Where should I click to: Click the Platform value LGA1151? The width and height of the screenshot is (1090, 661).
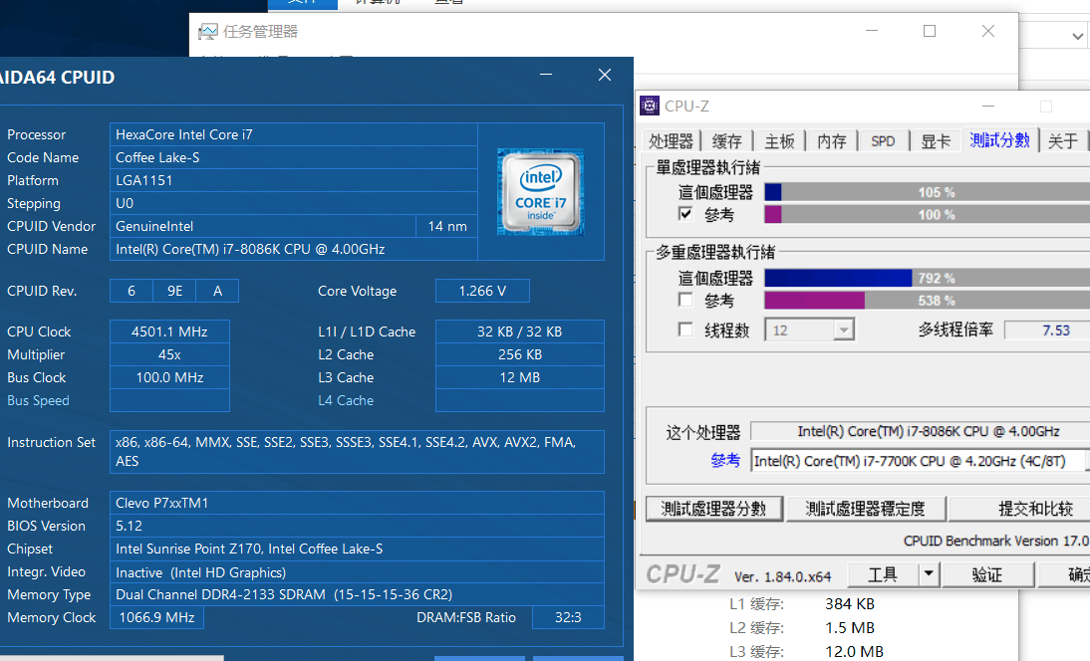pos(293,180)
